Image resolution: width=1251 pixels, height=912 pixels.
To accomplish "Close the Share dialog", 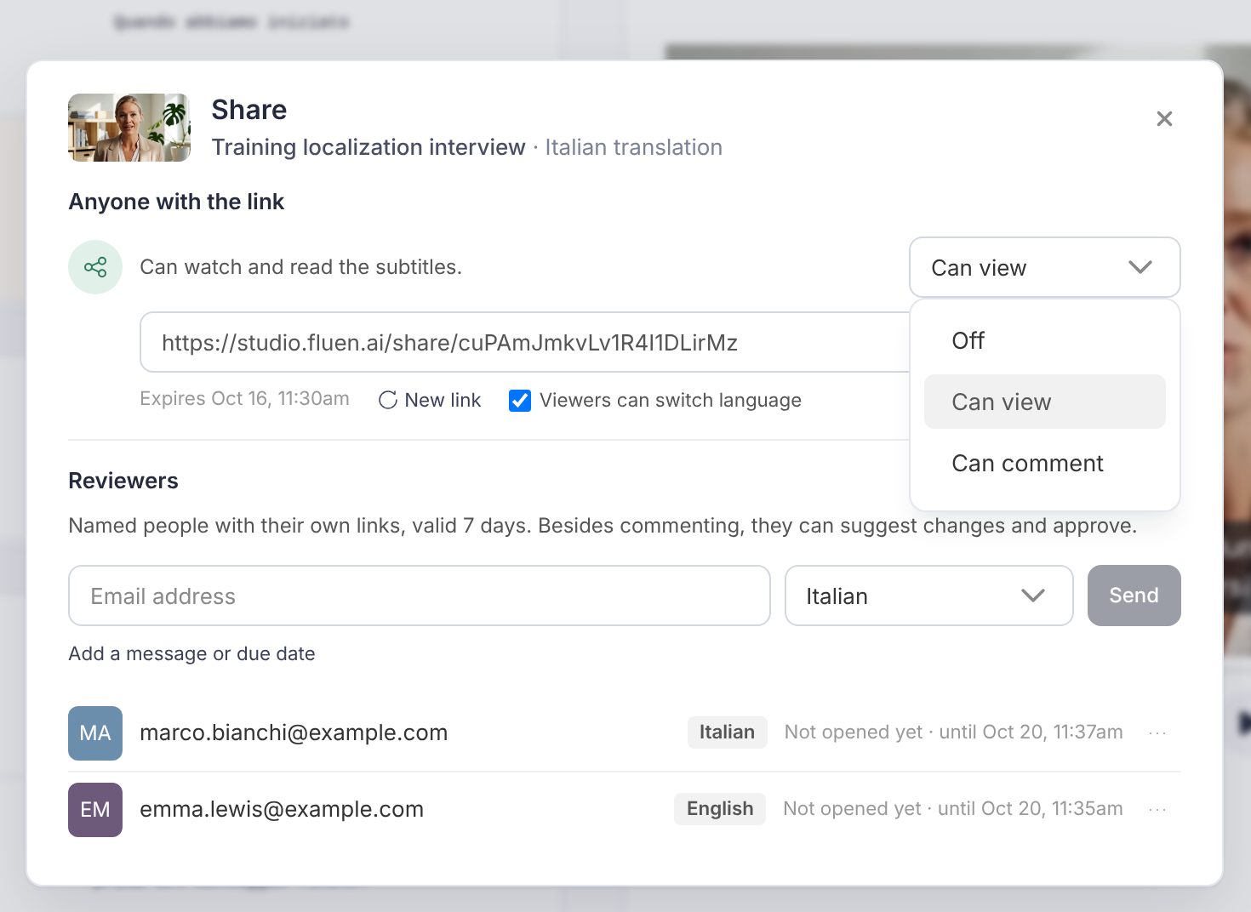I will 1164,119.
